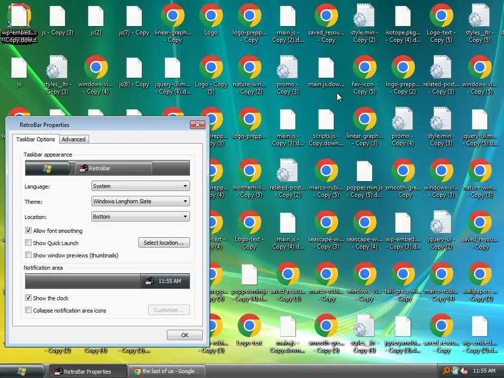Select main.js - Copy (2) desktop file
504x378 pixels.
click(287, 23)
